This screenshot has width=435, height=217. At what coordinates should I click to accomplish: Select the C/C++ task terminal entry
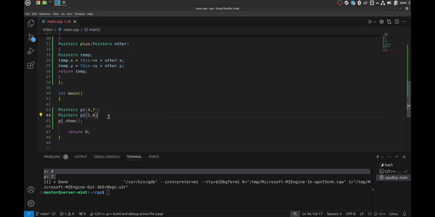pos(393,171)
